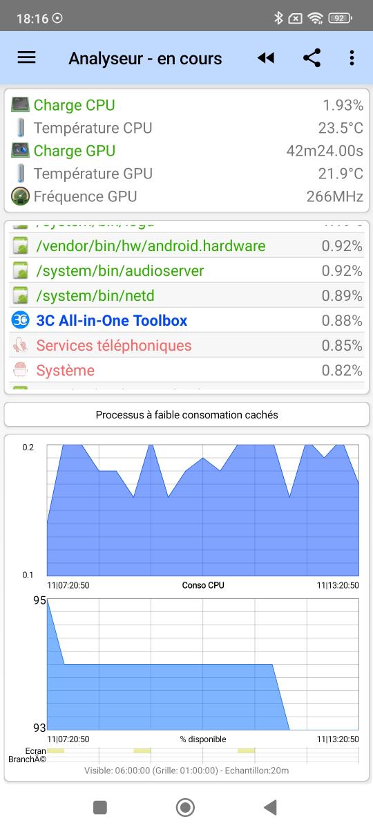The width and height of the screenshot is (373, 830).
Task: Select the Services téléphoniques process row
Action: [186, 345]
